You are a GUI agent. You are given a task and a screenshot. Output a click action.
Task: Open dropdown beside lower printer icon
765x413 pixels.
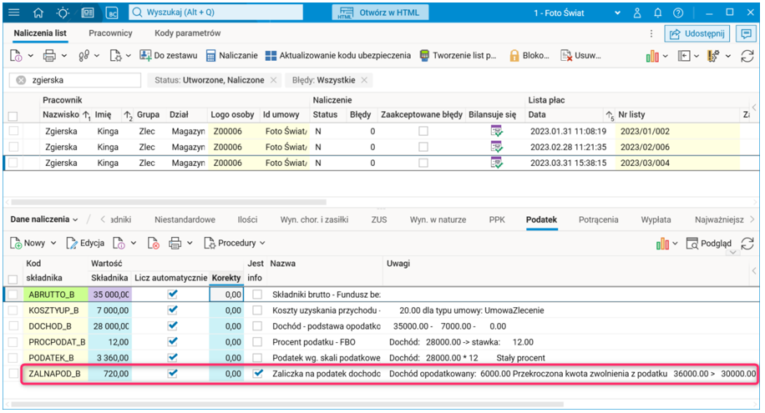click(x=190, y=243)
